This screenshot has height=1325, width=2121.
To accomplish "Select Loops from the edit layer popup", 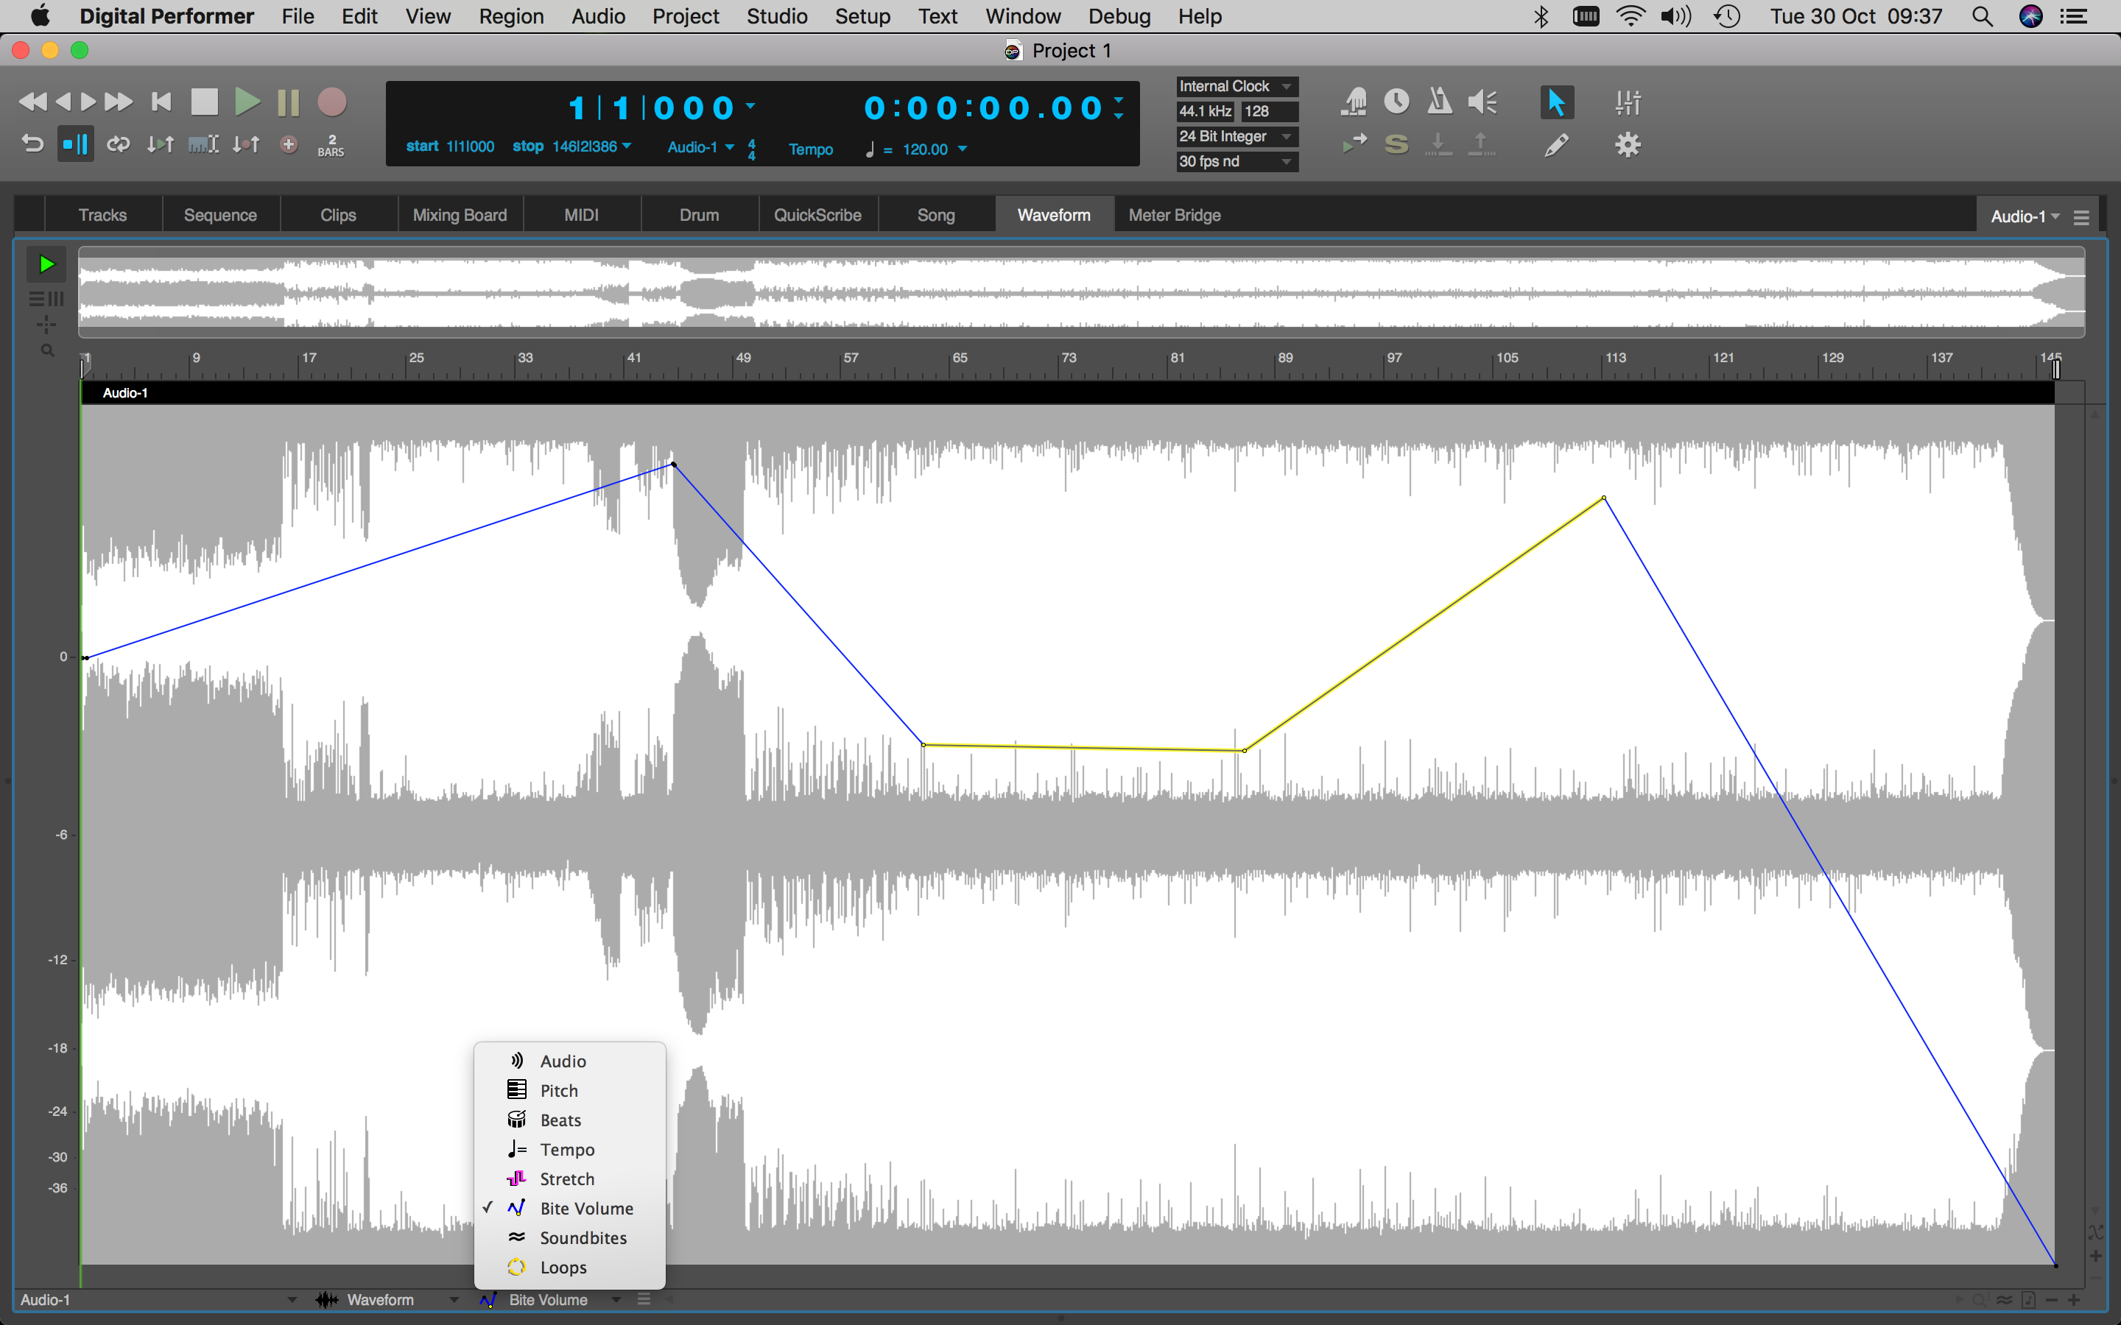I will coord(570,1267).
